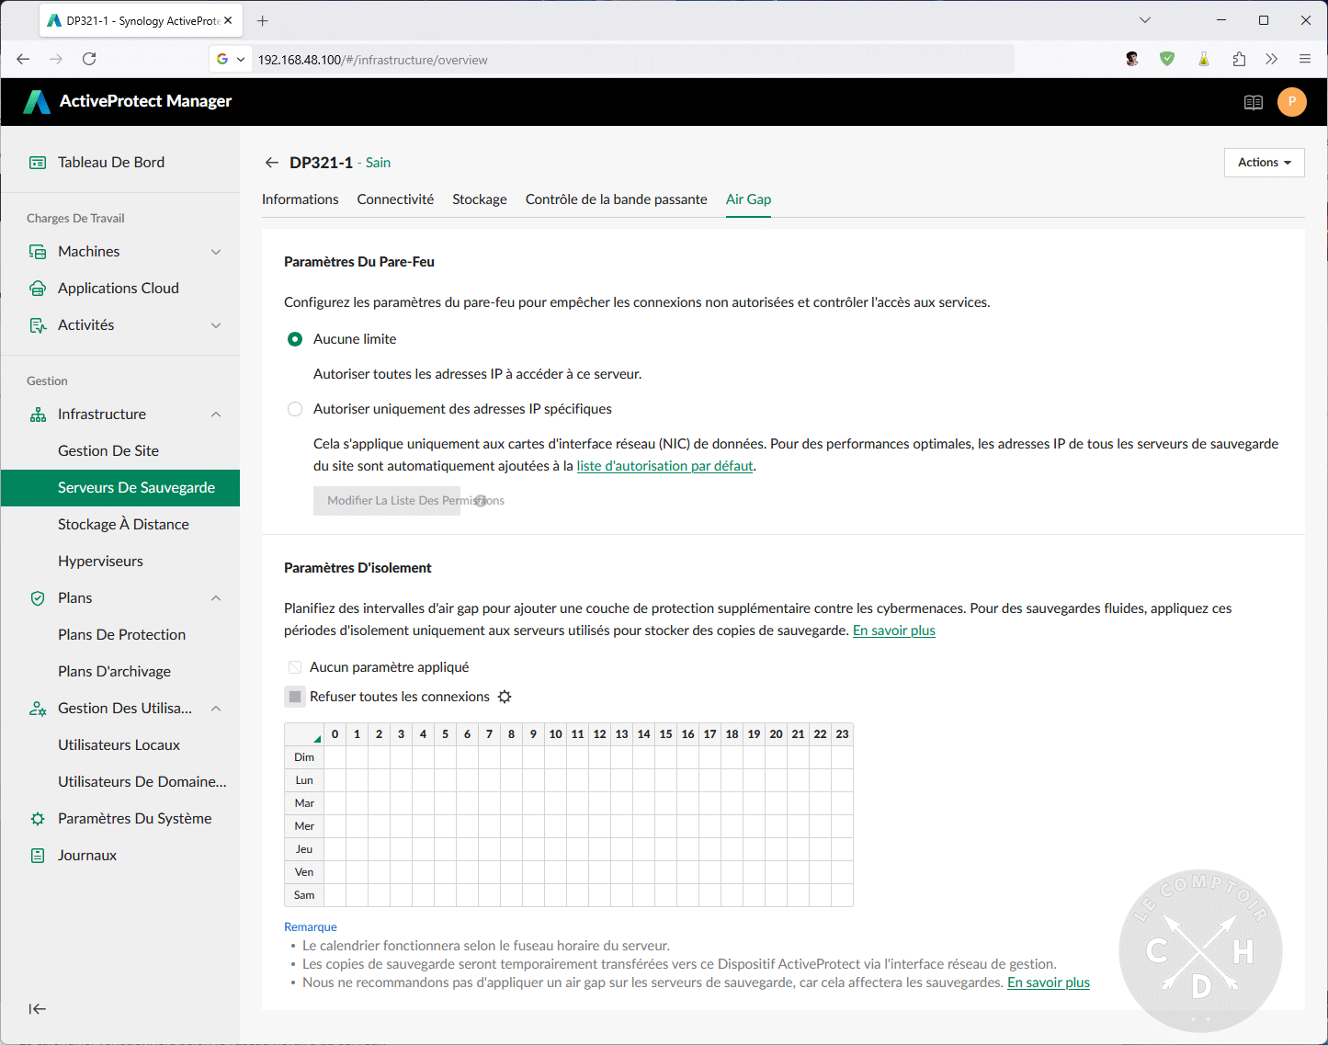Collapse the sidebar with the arrow icon
This screenshot has height=1045, width=1328.
coord(37,1008)
